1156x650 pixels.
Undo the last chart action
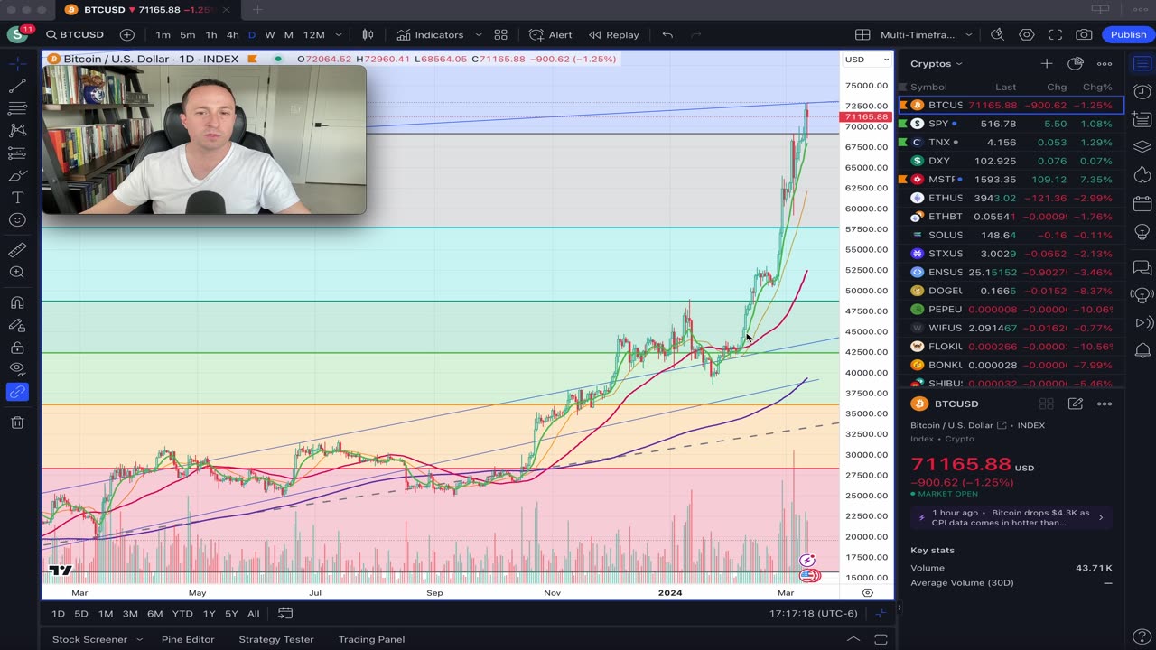point(667,34)
